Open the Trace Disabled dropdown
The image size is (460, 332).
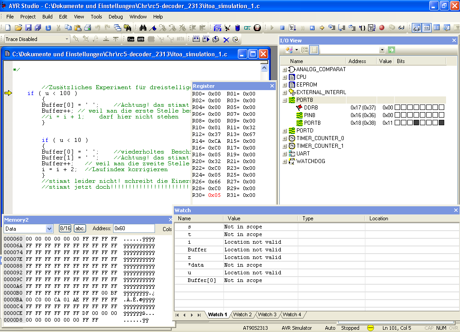coord(67,39)
